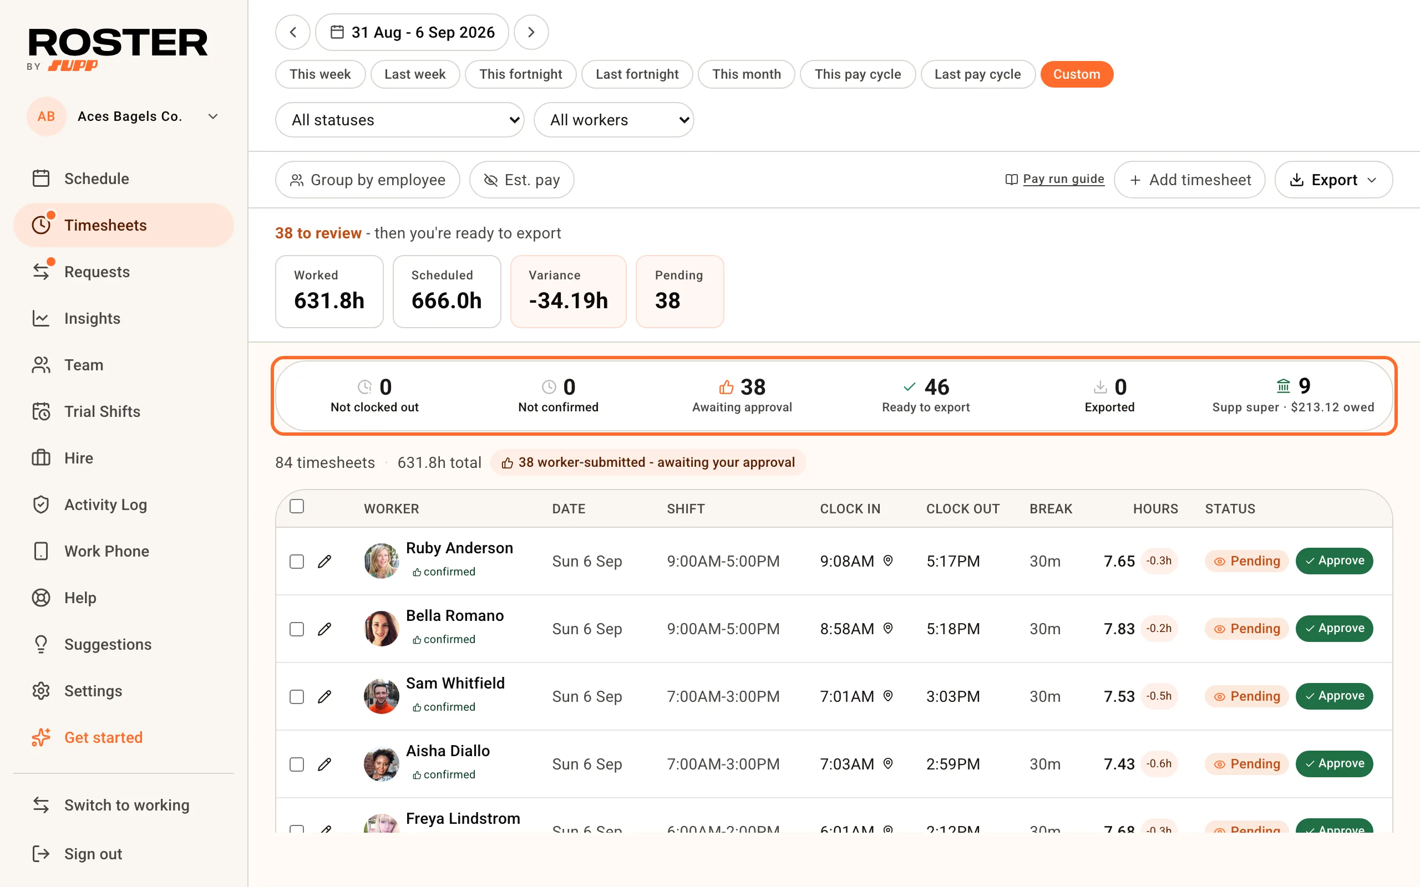Expand Aces Bagels Co. account switcher
The height and width of the screenshot is (887, 1420).
124,116
